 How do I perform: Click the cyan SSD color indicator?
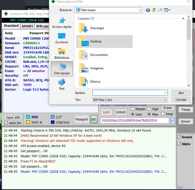pos(28,117)
